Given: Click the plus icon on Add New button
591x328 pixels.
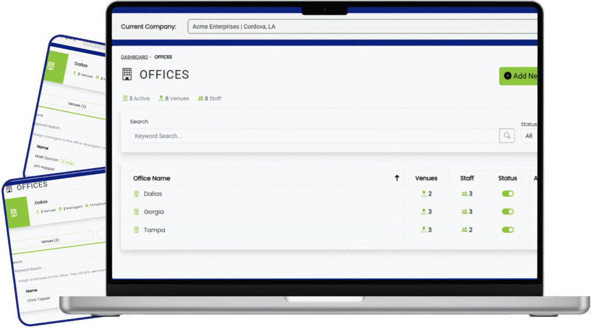Looking at the screenshot, I should (508, 76).
